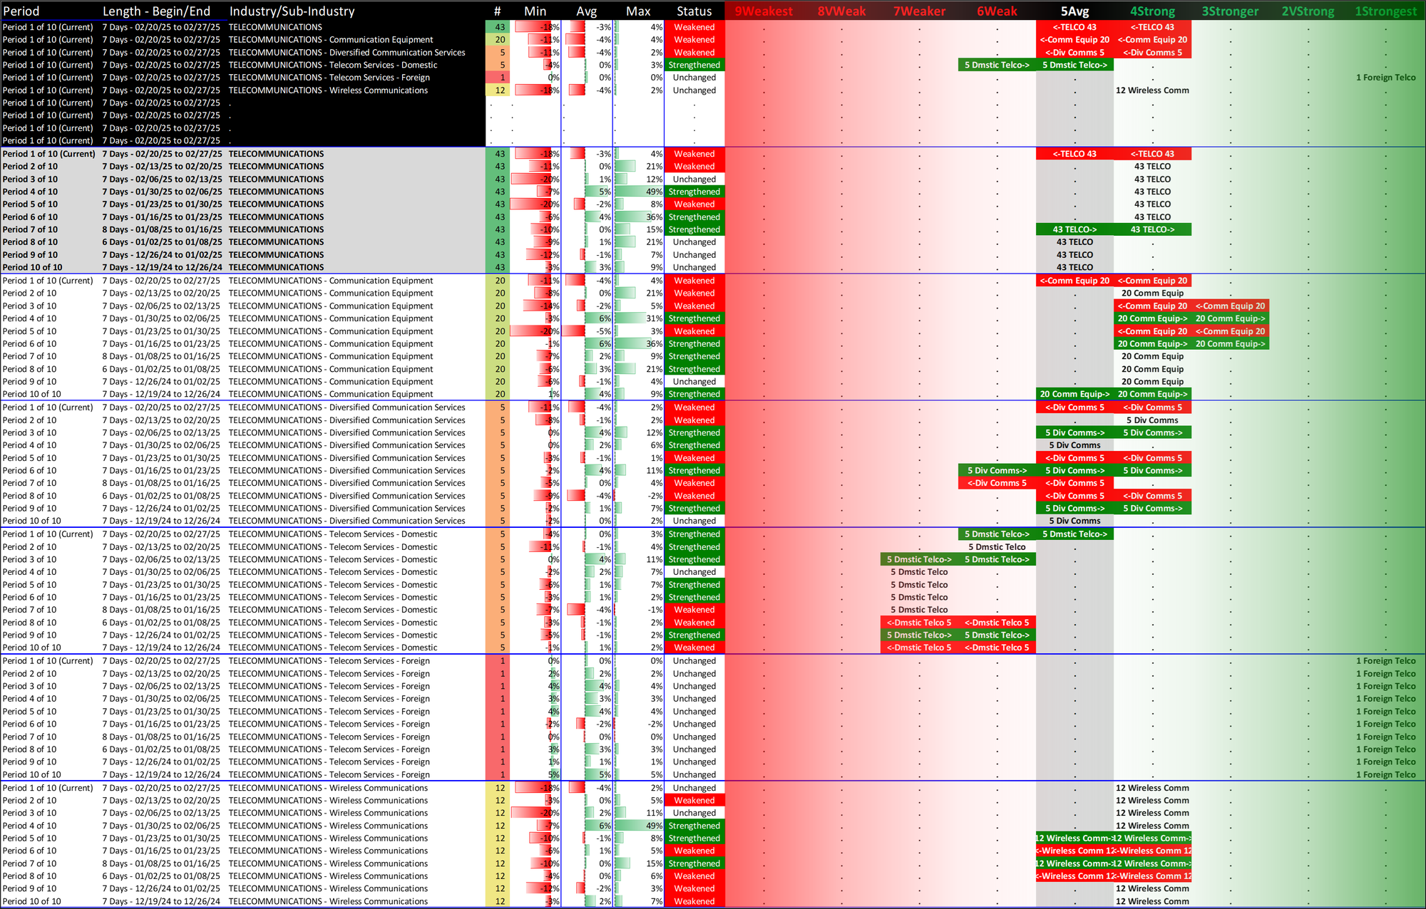Click '1 Foreign Telco' in the top summary block

coord(1385,78)
